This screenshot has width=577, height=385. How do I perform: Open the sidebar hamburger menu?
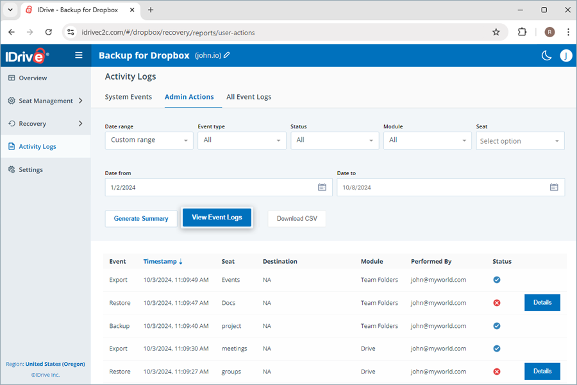[x=78, y=55]
